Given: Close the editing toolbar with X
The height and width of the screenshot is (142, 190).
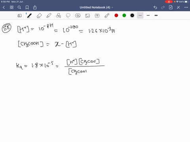Looking at the screenshot, I should click(179, 7).
